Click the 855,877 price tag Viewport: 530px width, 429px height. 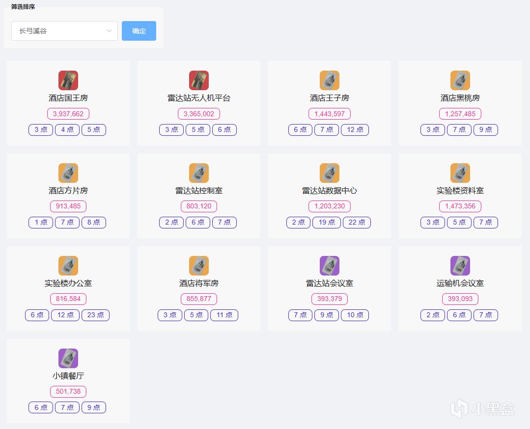(199, 299)
